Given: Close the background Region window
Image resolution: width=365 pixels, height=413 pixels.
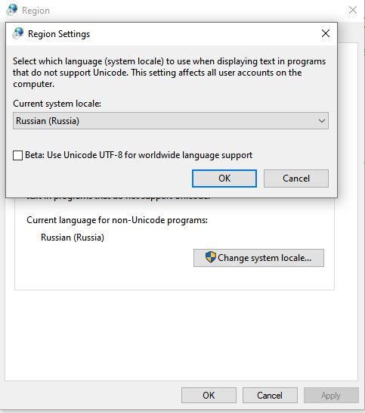Looking at the screenshot, I should click(x=353, y=10).
